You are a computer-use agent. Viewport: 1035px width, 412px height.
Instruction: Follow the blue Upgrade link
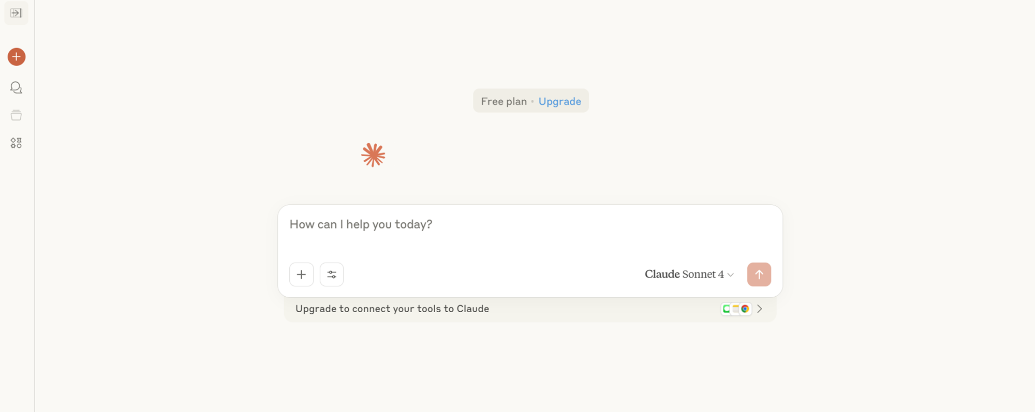pos(559,101)
